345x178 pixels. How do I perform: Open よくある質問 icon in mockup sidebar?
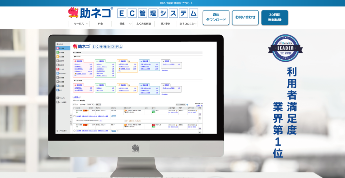click(57, 102)
